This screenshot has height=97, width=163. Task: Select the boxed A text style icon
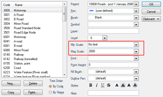point(123,85)
